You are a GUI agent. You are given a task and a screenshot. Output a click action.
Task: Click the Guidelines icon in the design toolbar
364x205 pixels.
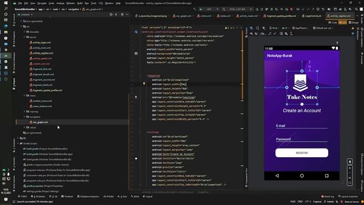click(x=291, y=34)
